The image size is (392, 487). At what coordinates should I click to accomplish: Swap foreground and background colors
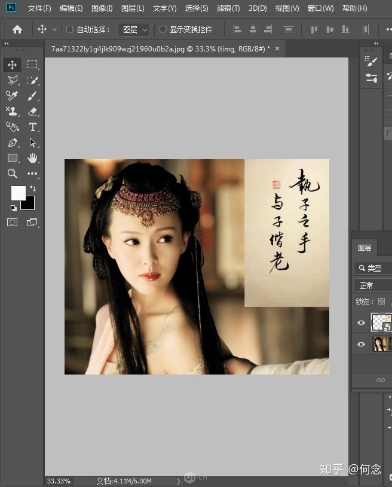pos(33,188)
